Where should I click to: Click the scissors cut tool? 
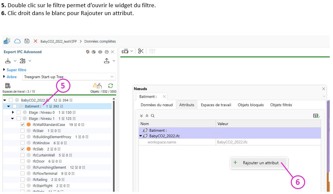(x=141, y=51)
